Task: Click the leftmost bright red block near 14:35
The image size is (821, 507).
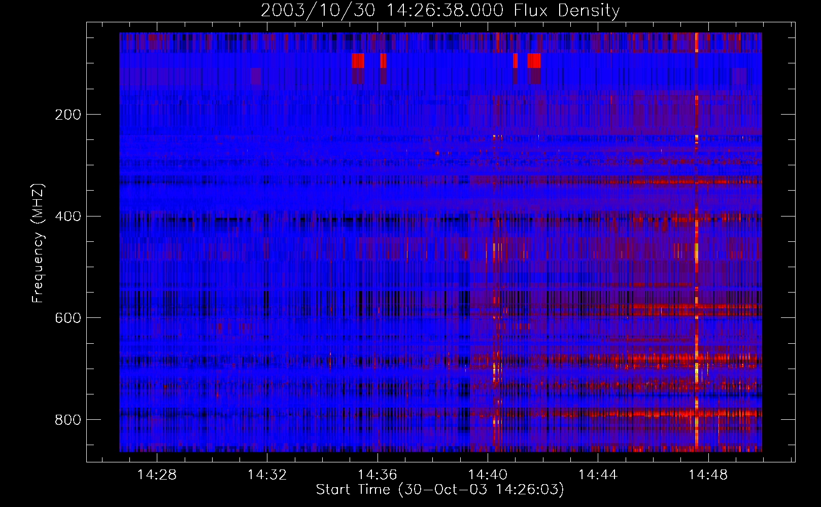Action: (x=358, y=60)
